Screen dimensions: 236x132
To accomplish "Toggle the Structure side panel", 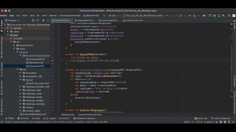I will [1, 69].
